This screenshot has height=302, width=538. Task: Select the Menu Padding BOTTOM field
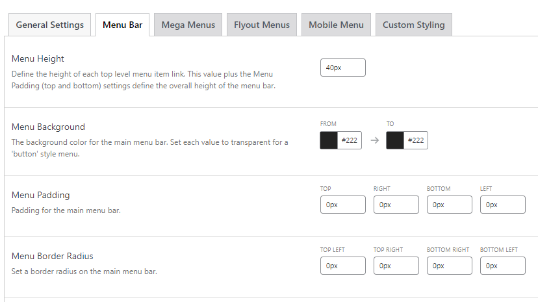click(449, 205)
